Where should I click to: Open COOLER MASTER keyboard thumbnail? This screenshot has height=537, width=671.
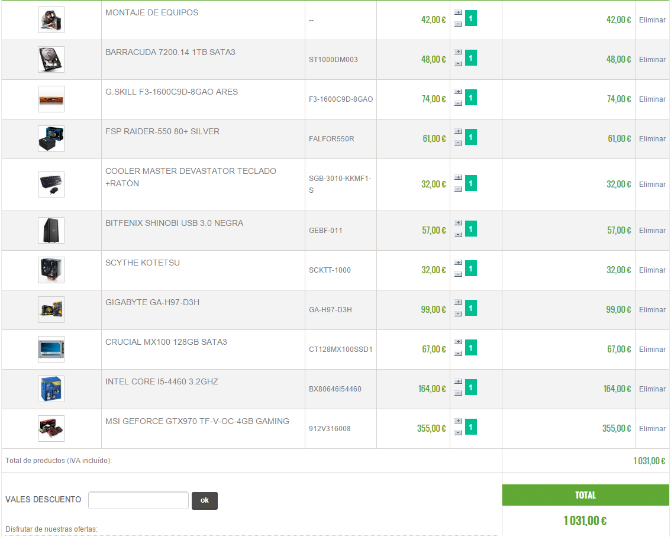51,185
